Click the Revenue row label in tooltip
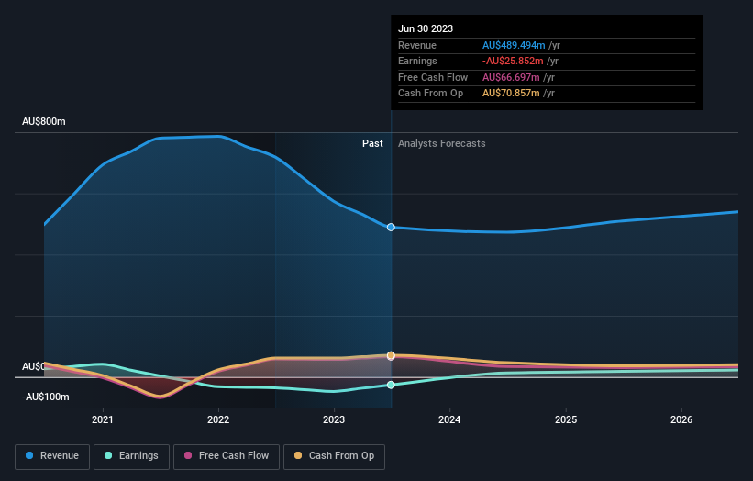The height and width of the screenshot is (481, 753). click(417, 45)
